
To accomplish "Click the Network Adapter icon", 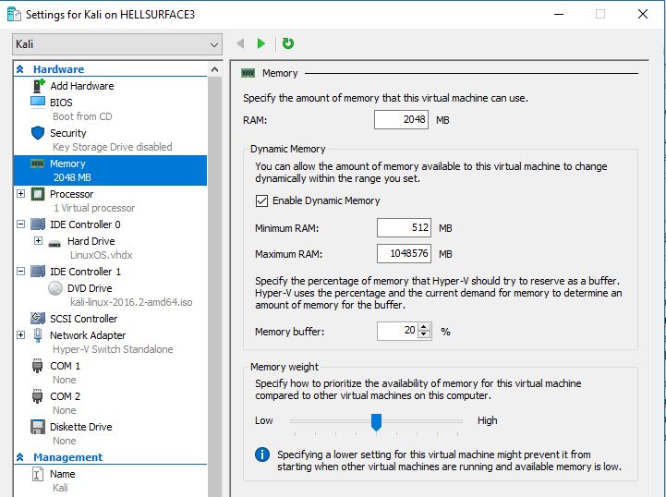I will point(38,335).
